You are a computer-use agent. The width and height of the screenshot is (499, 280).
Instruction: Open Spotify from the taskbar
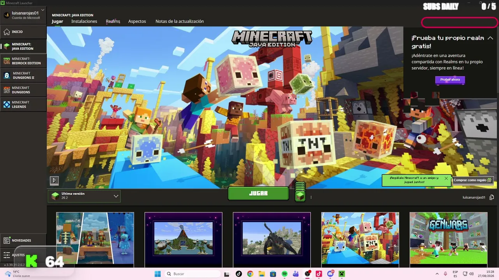coord(285,274)
